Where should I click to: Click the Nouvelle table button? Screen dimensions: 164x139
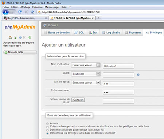coord(20,52)
